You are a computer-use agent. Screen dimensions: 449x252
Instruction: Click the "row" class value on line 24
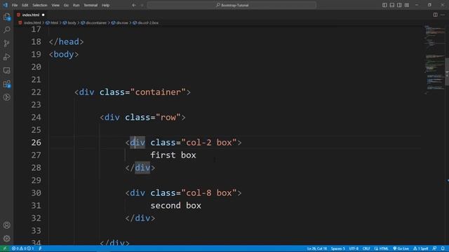click(x=168, y=118)
